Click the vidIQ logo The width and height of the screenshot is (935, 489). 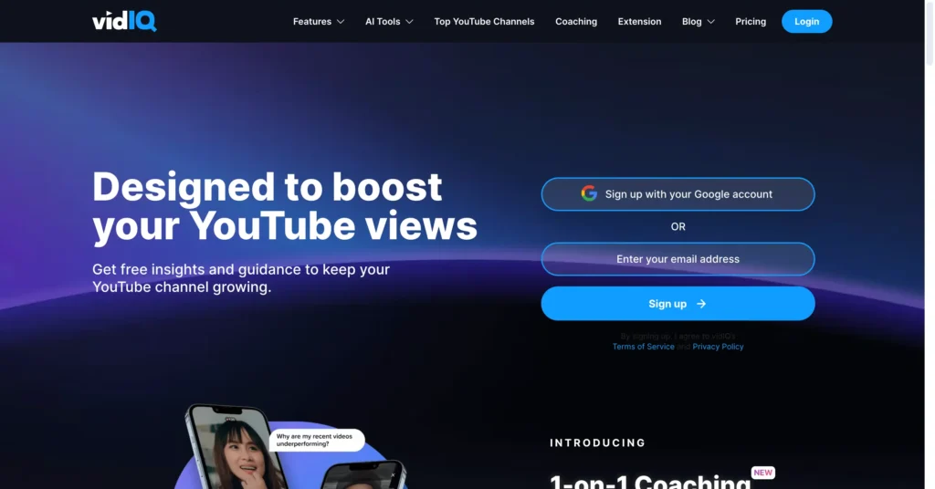point(124,22)
